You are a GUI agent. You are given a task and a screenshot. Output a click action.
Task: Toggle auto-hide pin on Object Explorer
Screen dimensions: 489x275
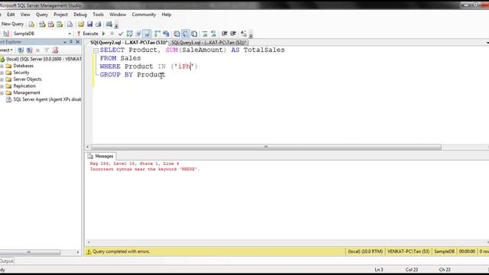[71, 42]
